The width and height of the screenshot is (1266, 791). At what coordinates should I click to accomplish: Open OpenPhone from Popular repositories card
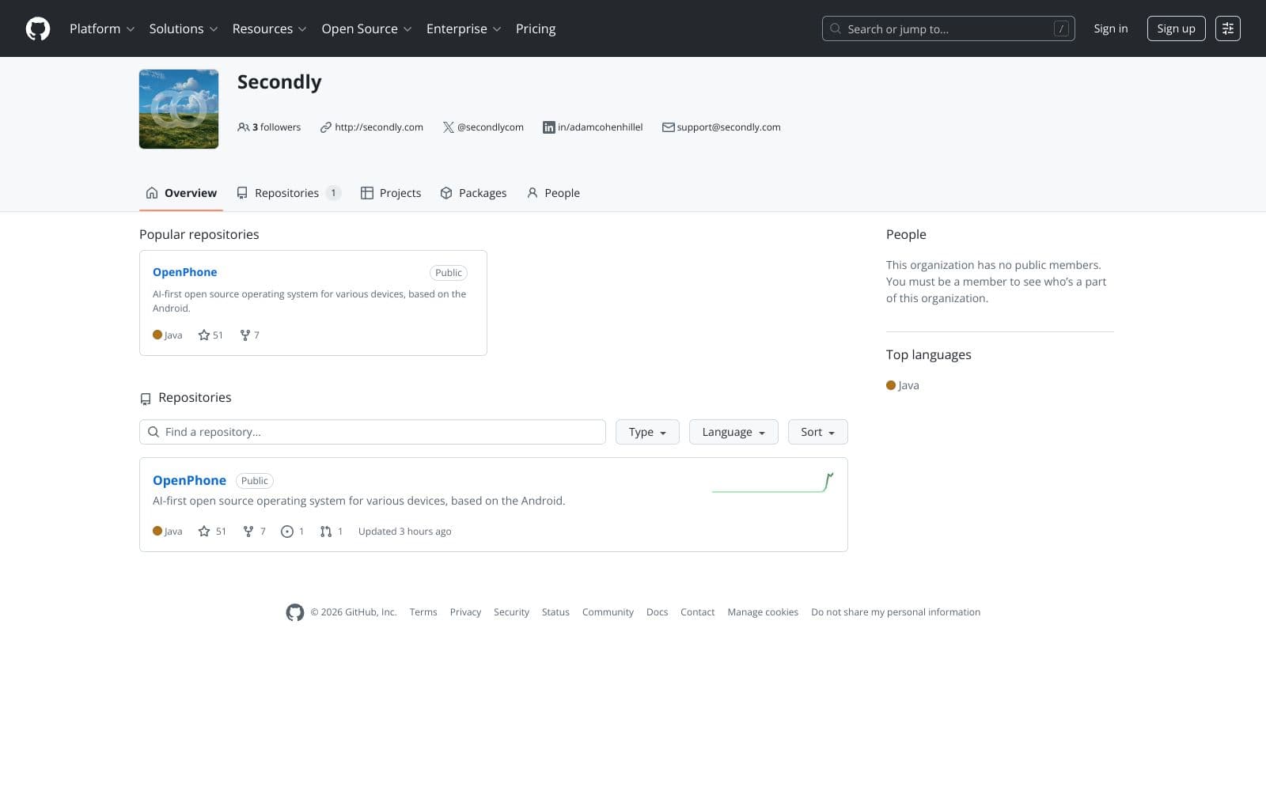click(x=184, y=272)
